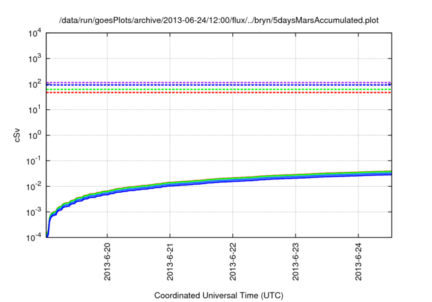Click the Coordinated Universal Time (UTC) axis label
Image resolution: width=432 pixels, height=302 pixels.
[219, 295]
